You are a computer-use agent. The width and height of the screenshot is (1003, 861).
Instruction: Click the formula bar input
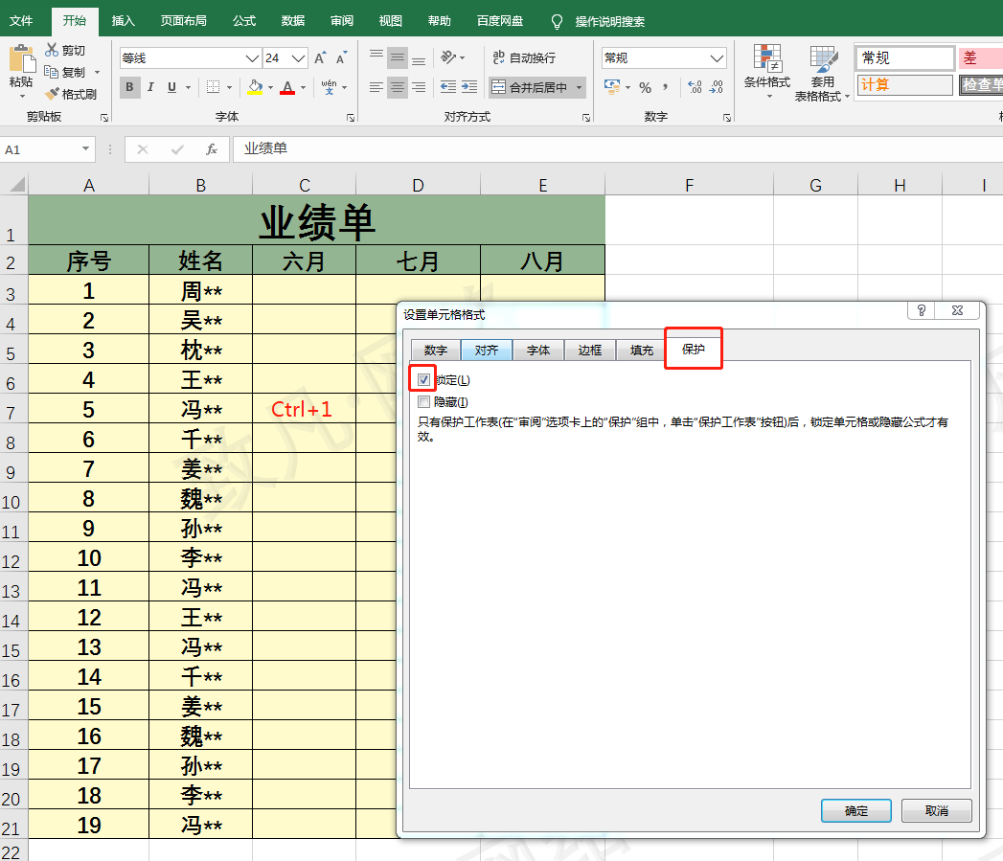pos(617,149)
